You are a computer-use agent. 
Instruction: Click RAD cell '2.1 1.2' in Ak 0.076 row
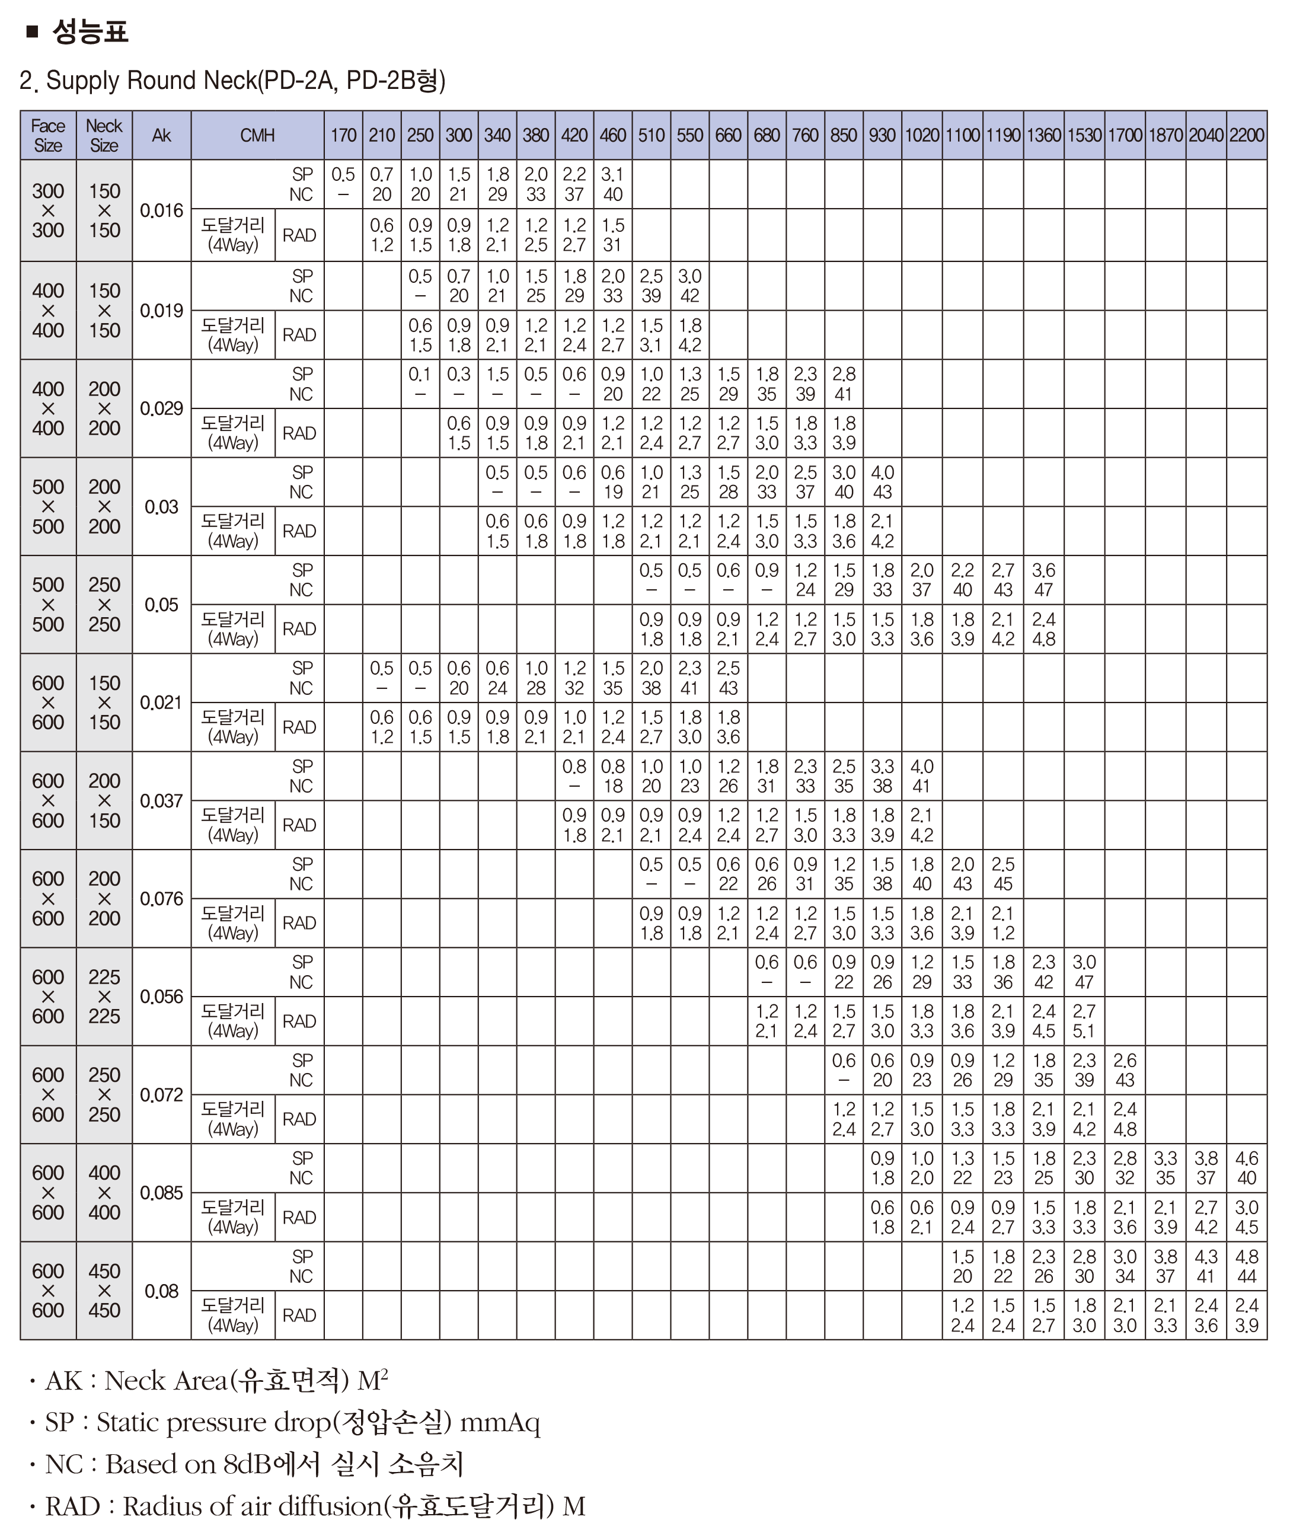(x=1002, y=924)
